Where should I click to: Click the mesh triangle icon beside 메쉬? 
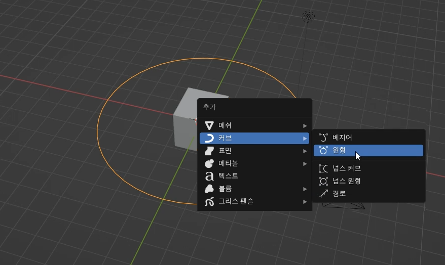coord(209,125)
